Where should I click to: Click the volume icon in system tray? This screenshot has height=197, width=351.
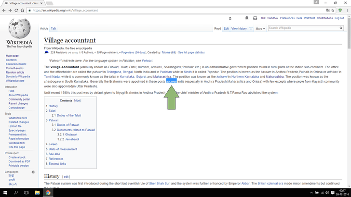pos(327,193)
